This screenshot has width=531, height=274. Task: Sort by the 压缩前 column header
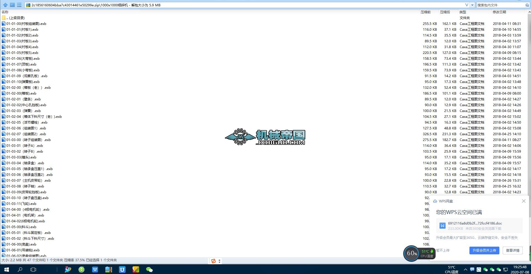[426, 12]
